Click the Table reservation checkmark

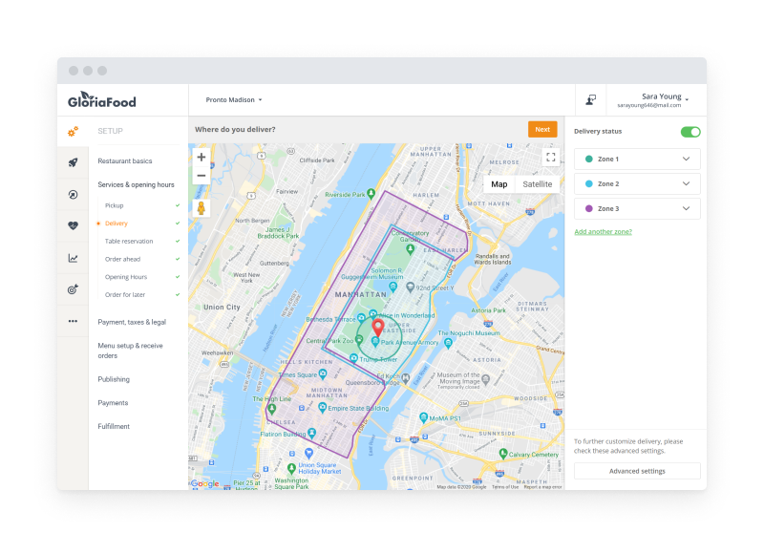coord(178,242)
